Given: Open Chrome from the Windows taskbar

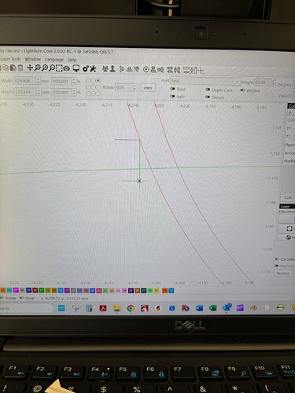Looking at the screenshot, I should coord(131,308).
